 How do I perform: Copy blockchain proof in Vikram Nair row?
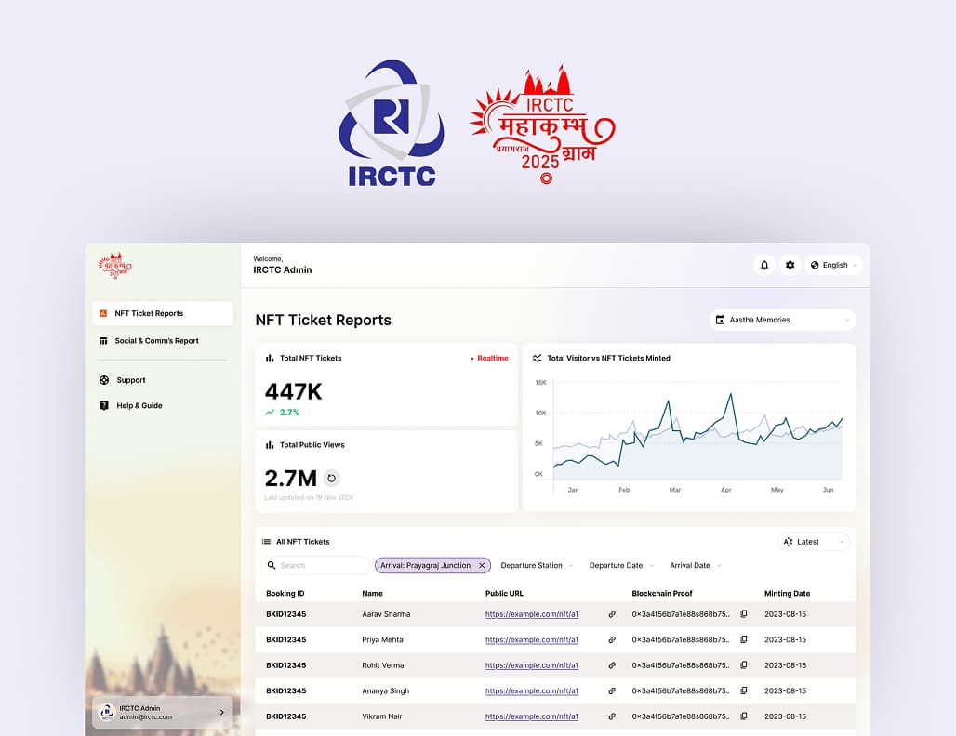744,716
